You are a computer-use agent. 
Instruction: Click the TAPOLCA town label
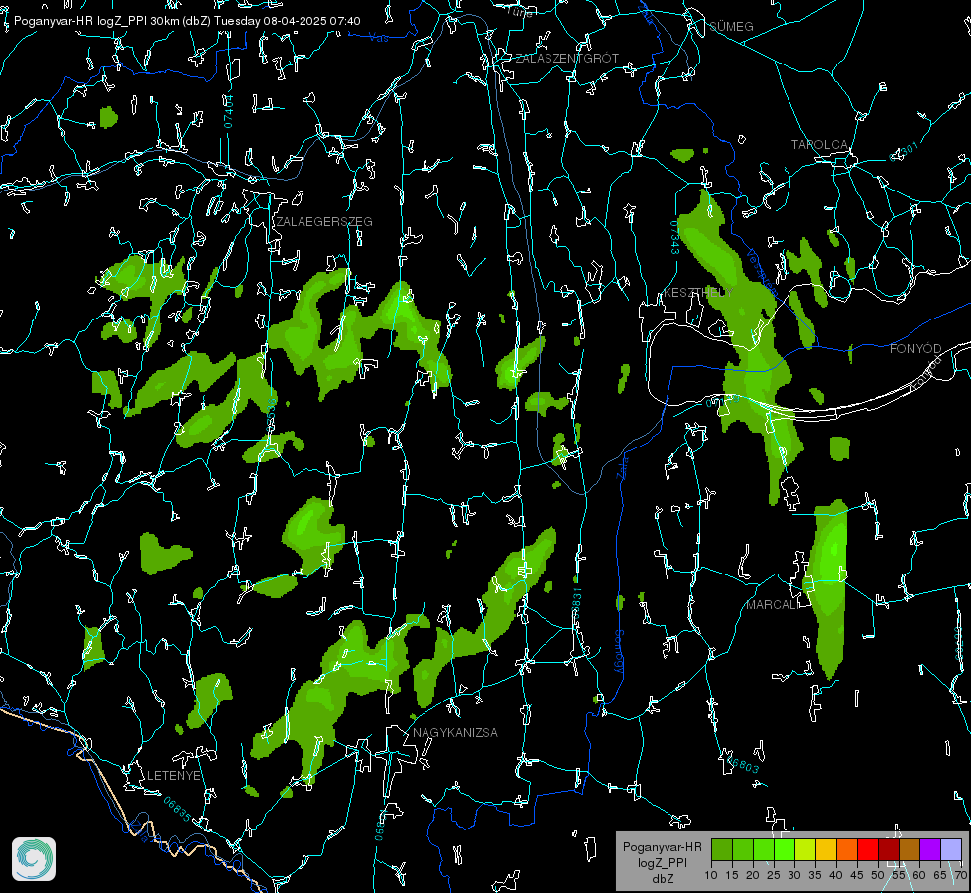point(819,145)
